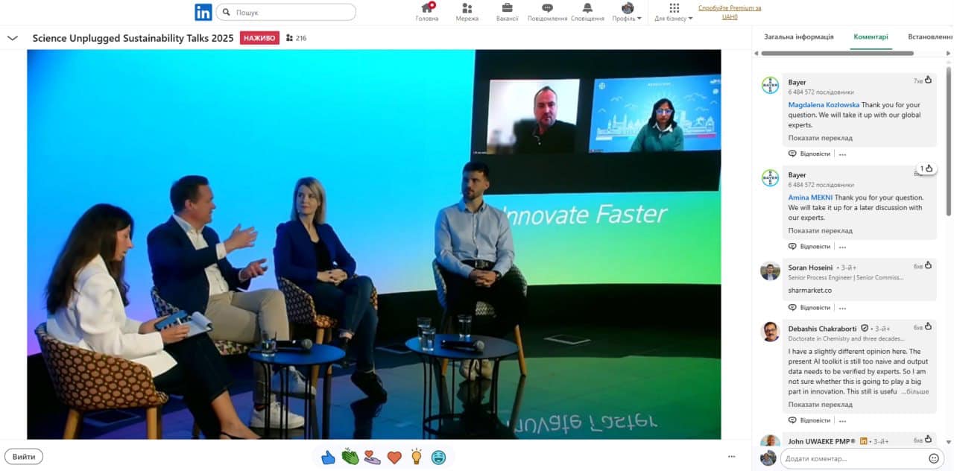Open emoji picker in comment box
The image size is (954, 471).
click(934, 458)
